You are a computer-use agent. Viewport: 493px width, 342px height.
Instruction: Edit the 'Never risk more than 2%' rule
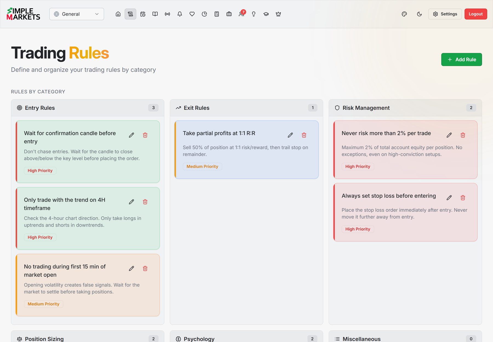(449, 135)
